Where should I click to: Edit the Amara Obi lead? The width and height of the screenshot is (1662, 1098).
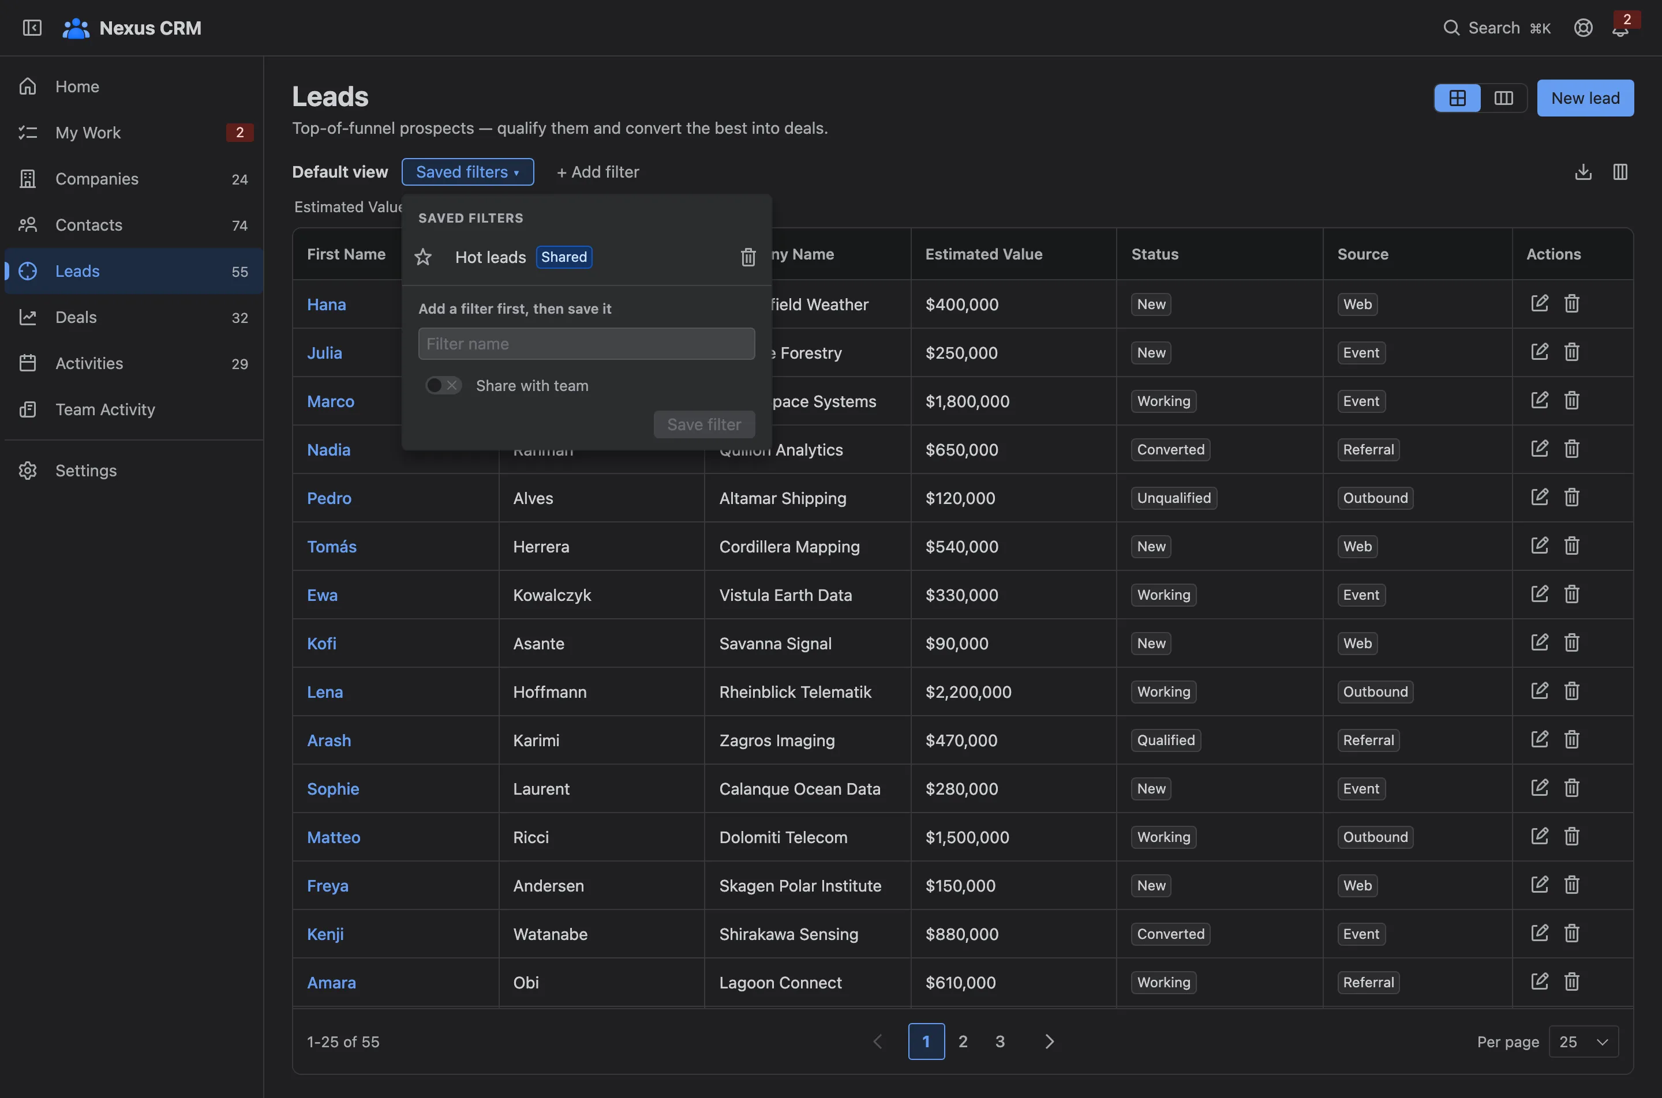(x=1540, y=982)
